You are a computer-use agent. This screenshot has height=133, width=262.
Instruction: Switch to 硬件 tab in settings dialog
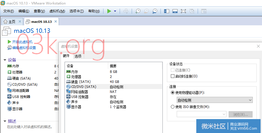(x=66, y=56)
